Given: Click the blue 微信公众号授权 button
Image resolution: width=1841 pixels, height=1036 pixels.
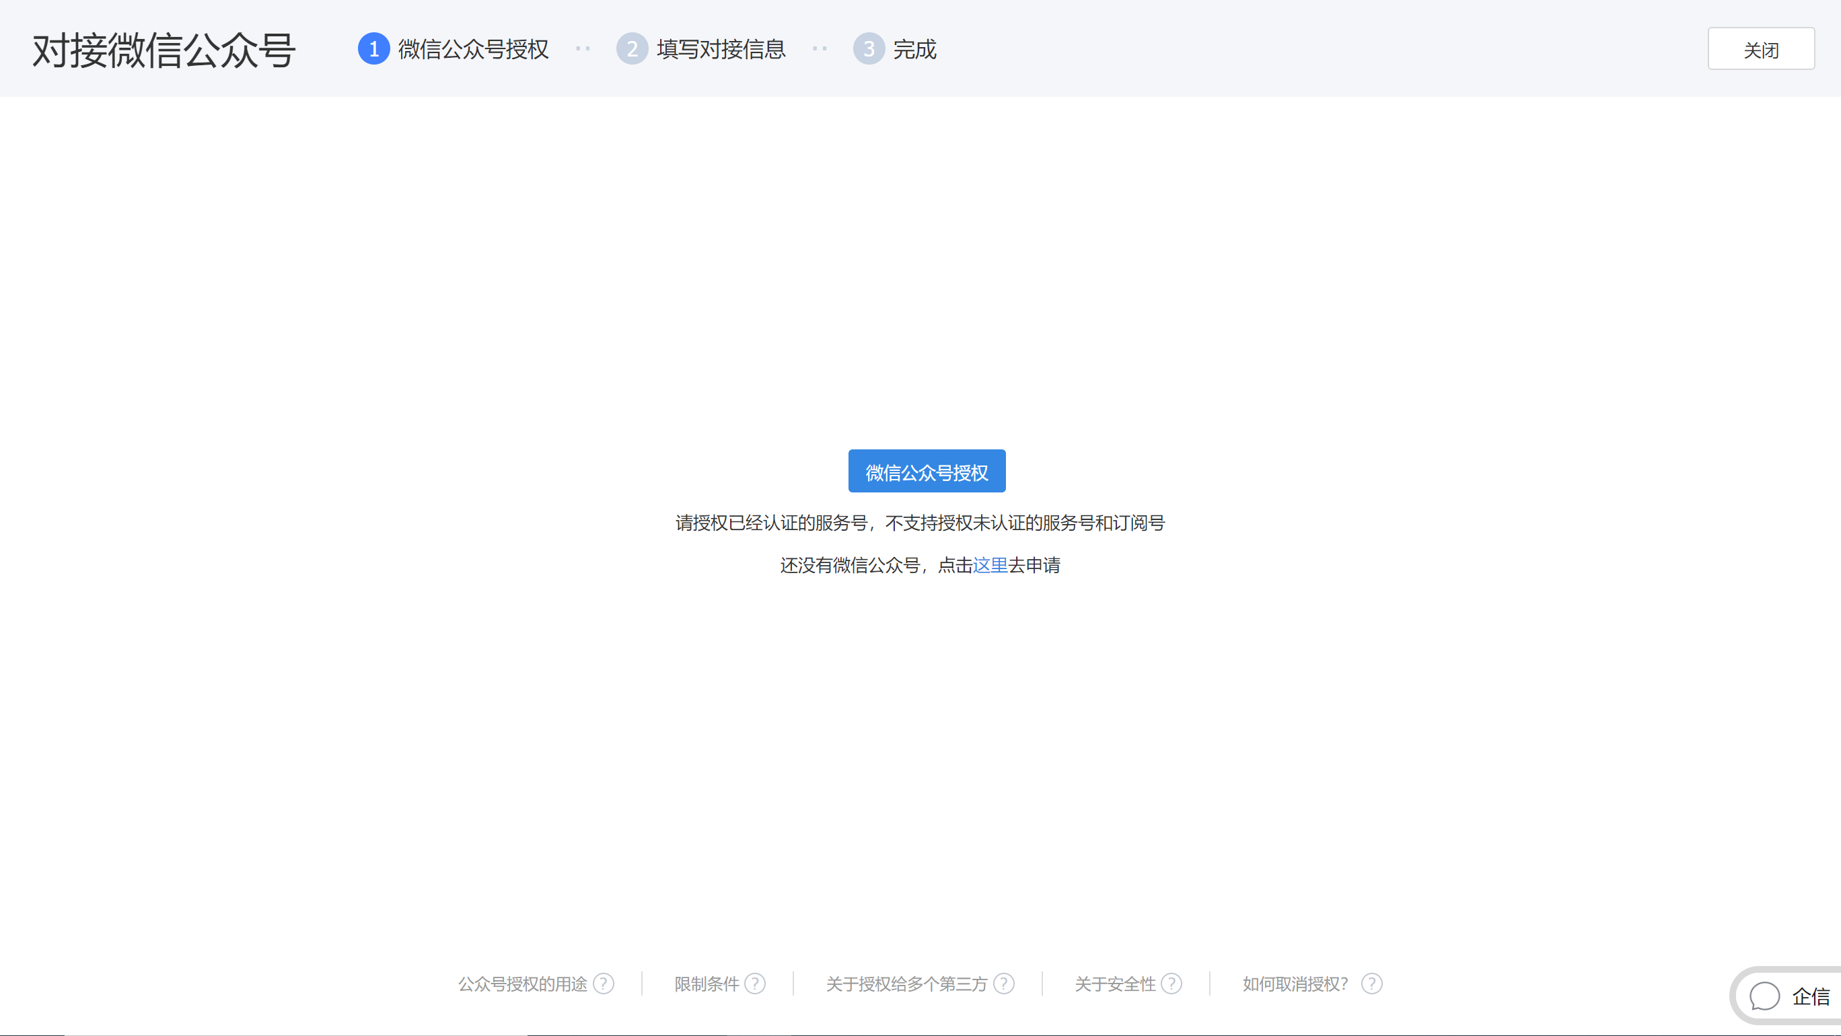Looking at the screenshot, I should pos(926,471).
